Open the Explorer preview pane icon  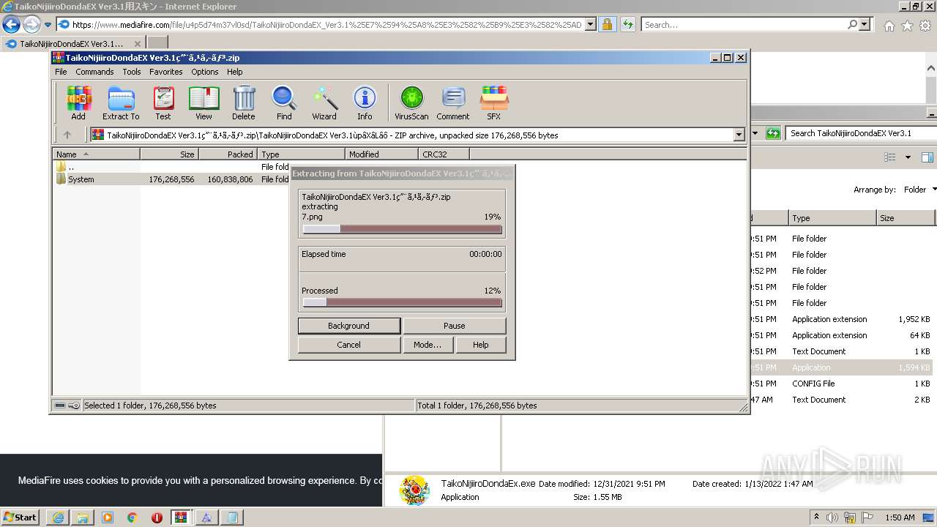pos(927,157)
